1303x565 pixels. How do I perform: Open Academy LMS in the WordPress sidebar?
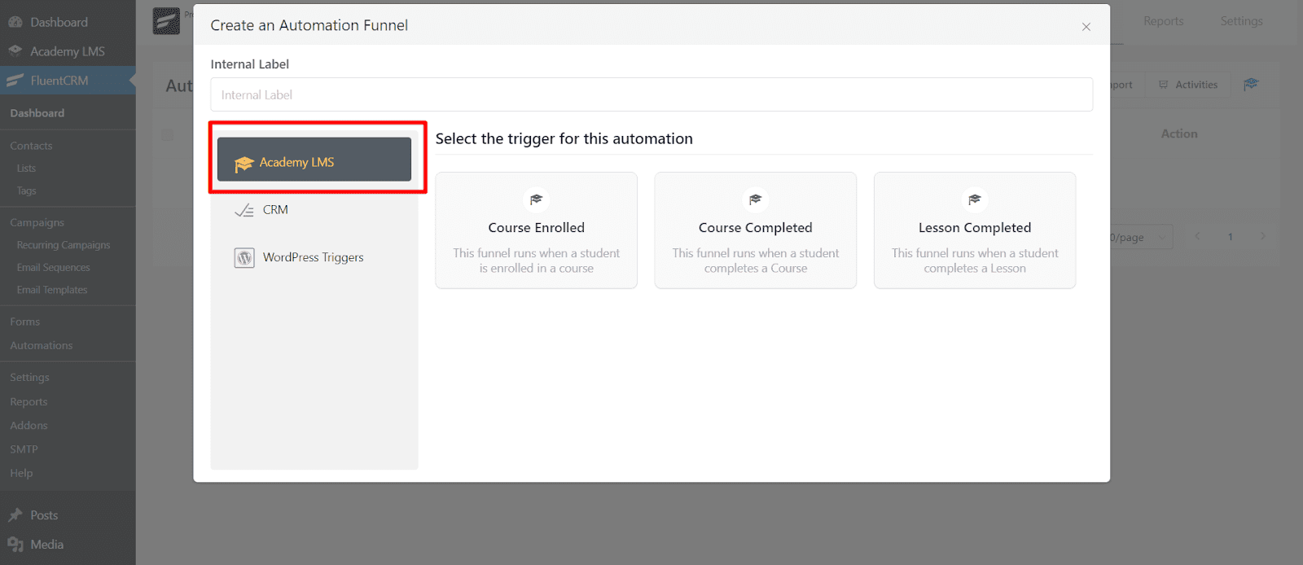[68, 51]
